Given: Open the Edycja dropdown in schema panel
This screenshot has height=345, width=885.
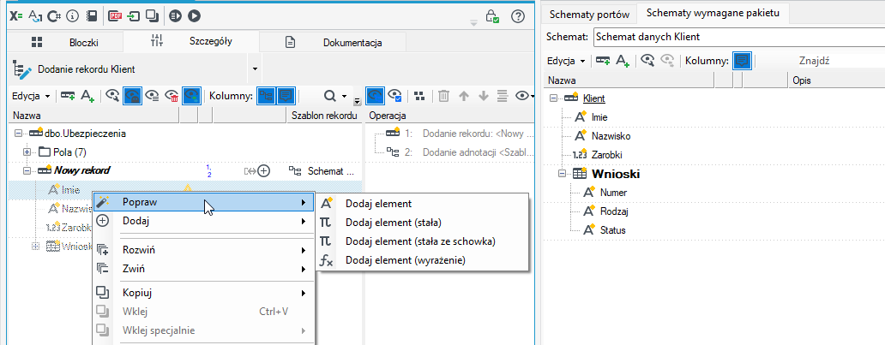Looking at the screenshot, I should tap(566, 60).
